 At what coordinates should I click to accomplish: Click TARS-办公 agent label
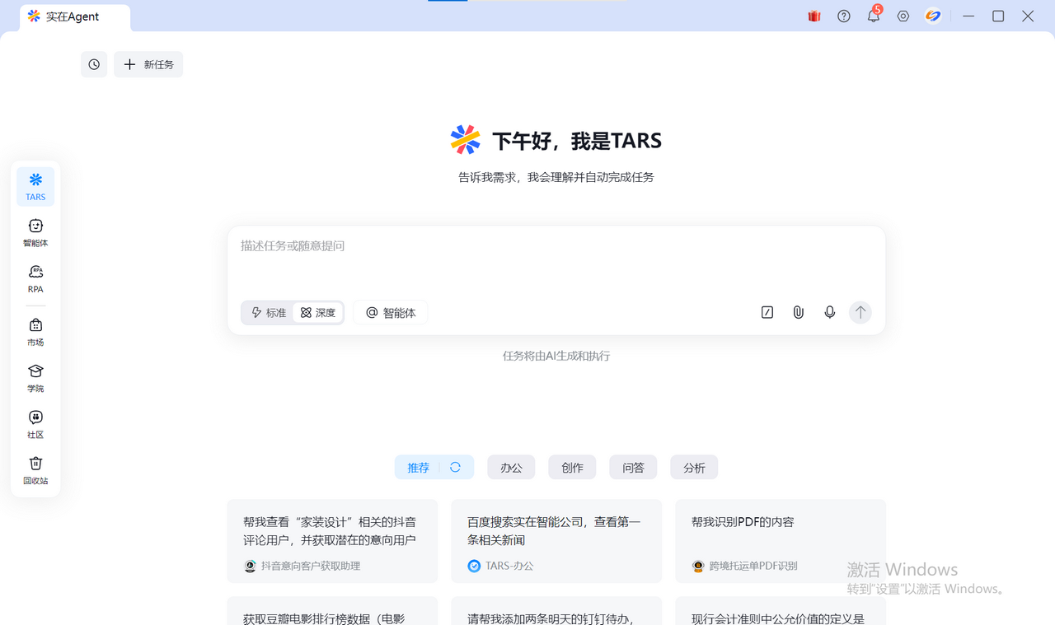pos(500,566)
